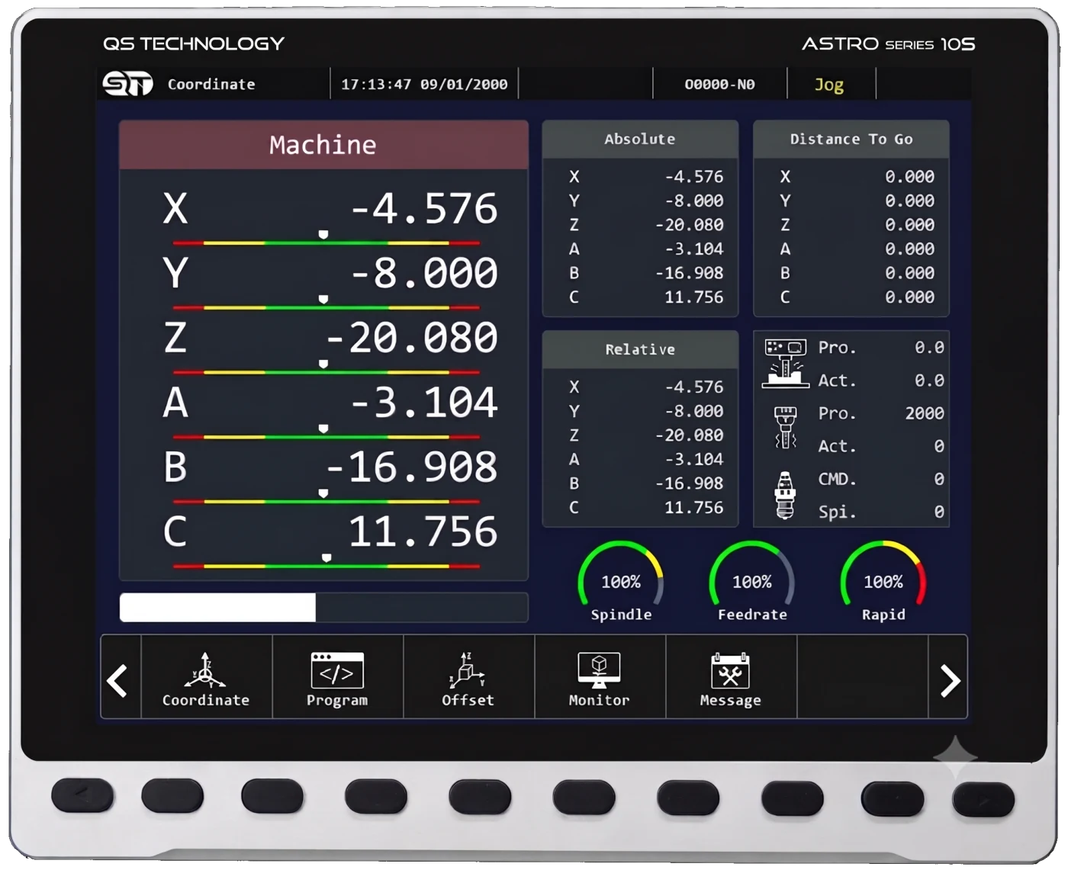Image resolution: width=1068 pixels, height=870 pixels.
Task: Select the Distance To Go panel header
Action: 851,139
